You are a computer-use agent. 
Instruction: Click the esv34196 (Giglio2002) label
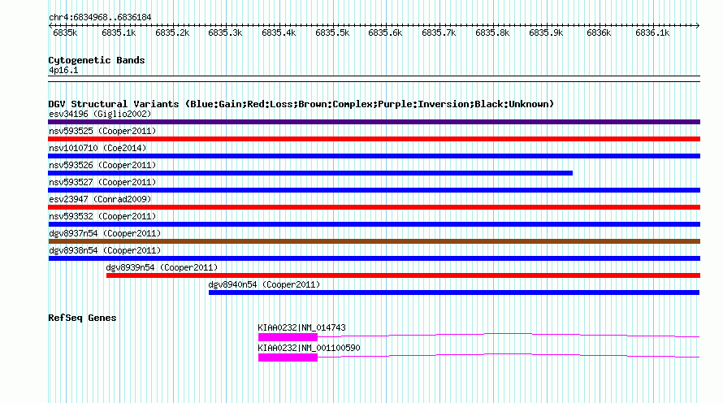[100, 114]
